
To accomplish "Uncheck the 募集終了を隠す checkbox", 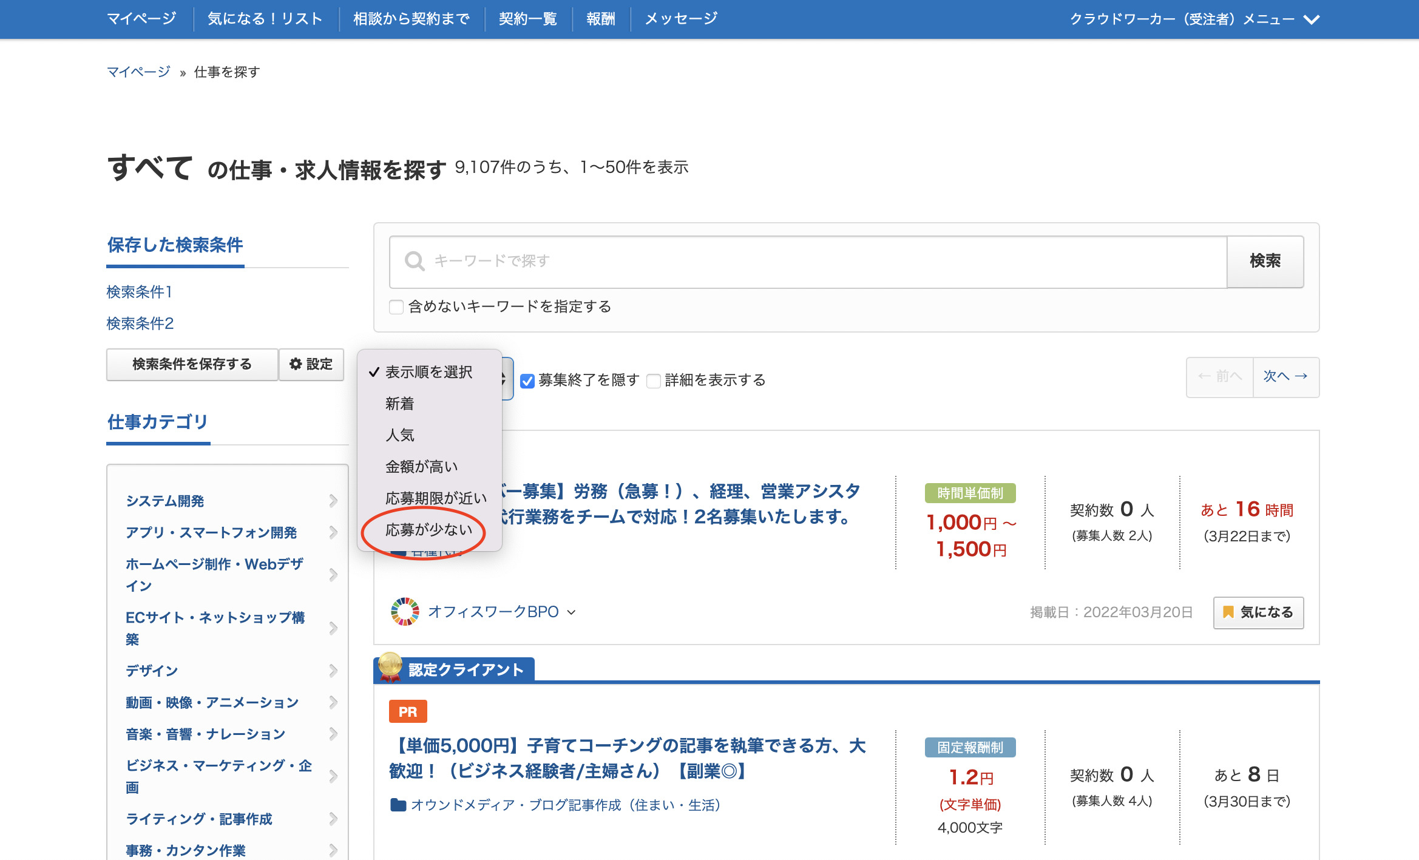I will 528,381.
